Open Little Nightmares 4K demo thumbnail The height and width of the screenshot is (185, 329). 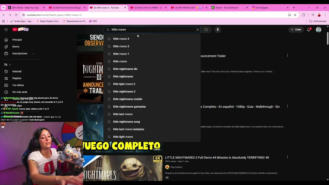(x=123, y=168)
